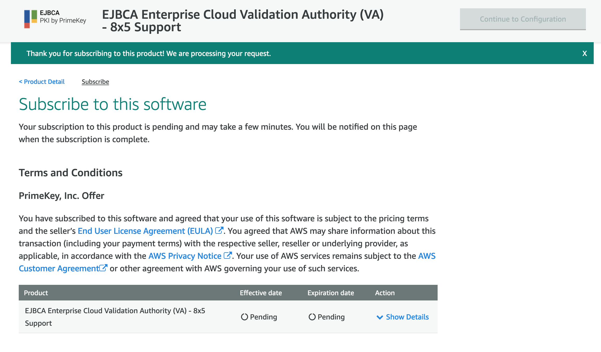Click EJBCA product name in table row

[115, 311]
